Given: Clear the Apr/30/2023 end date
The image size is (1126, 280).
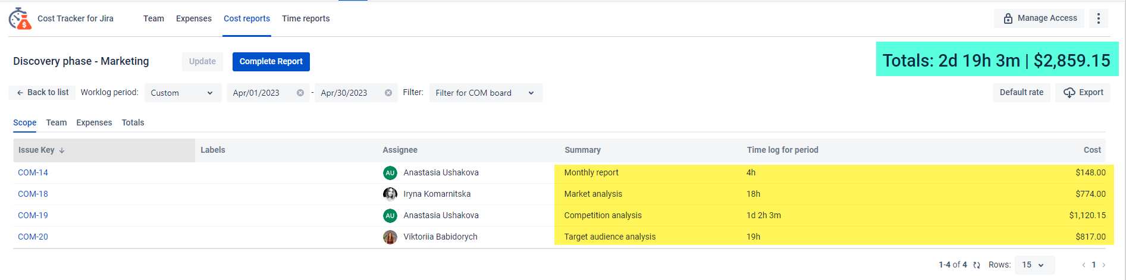Looking at the screenshot, I should [x=388, y=93].
